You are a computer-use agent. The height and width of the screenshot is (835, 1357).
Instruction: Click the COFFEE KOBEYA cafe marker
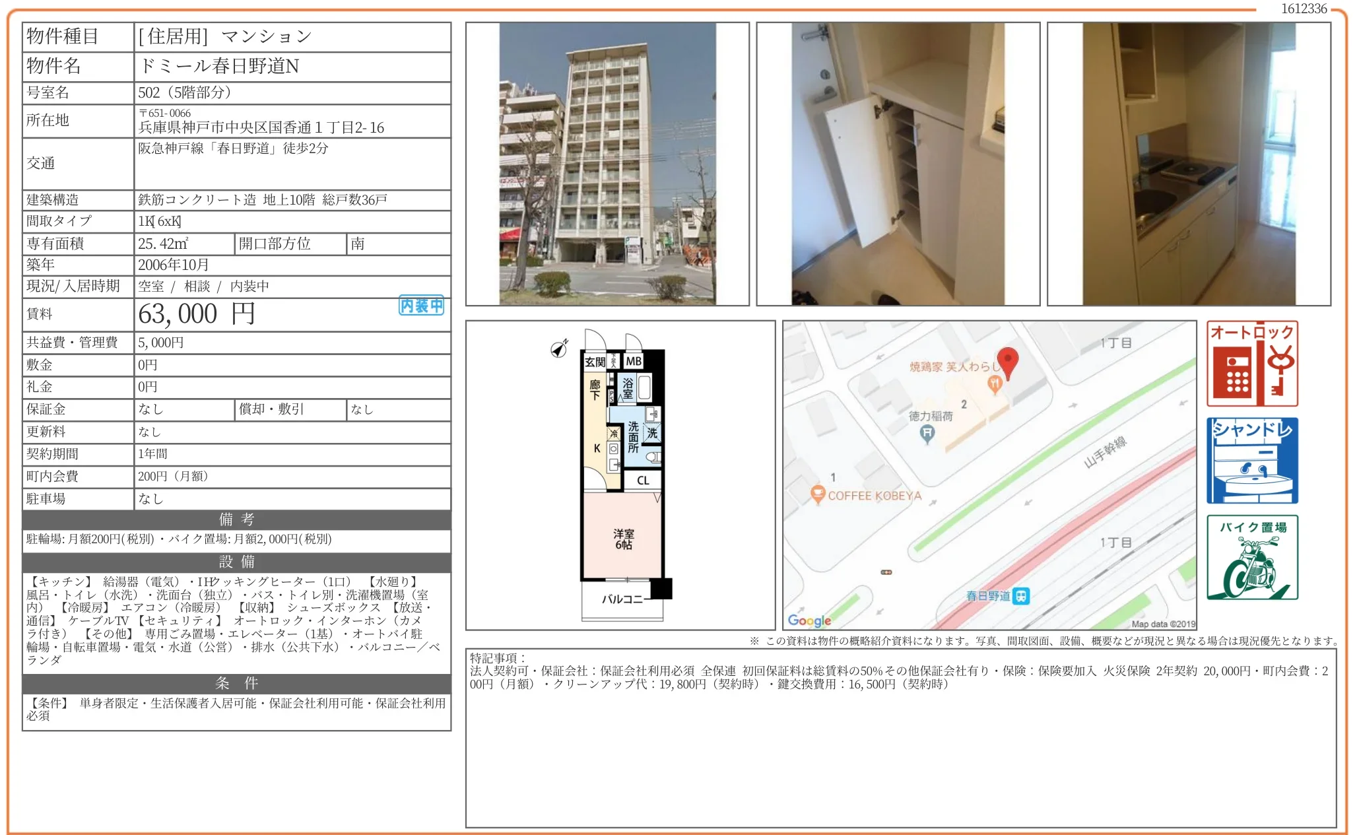tap(818, 494)
